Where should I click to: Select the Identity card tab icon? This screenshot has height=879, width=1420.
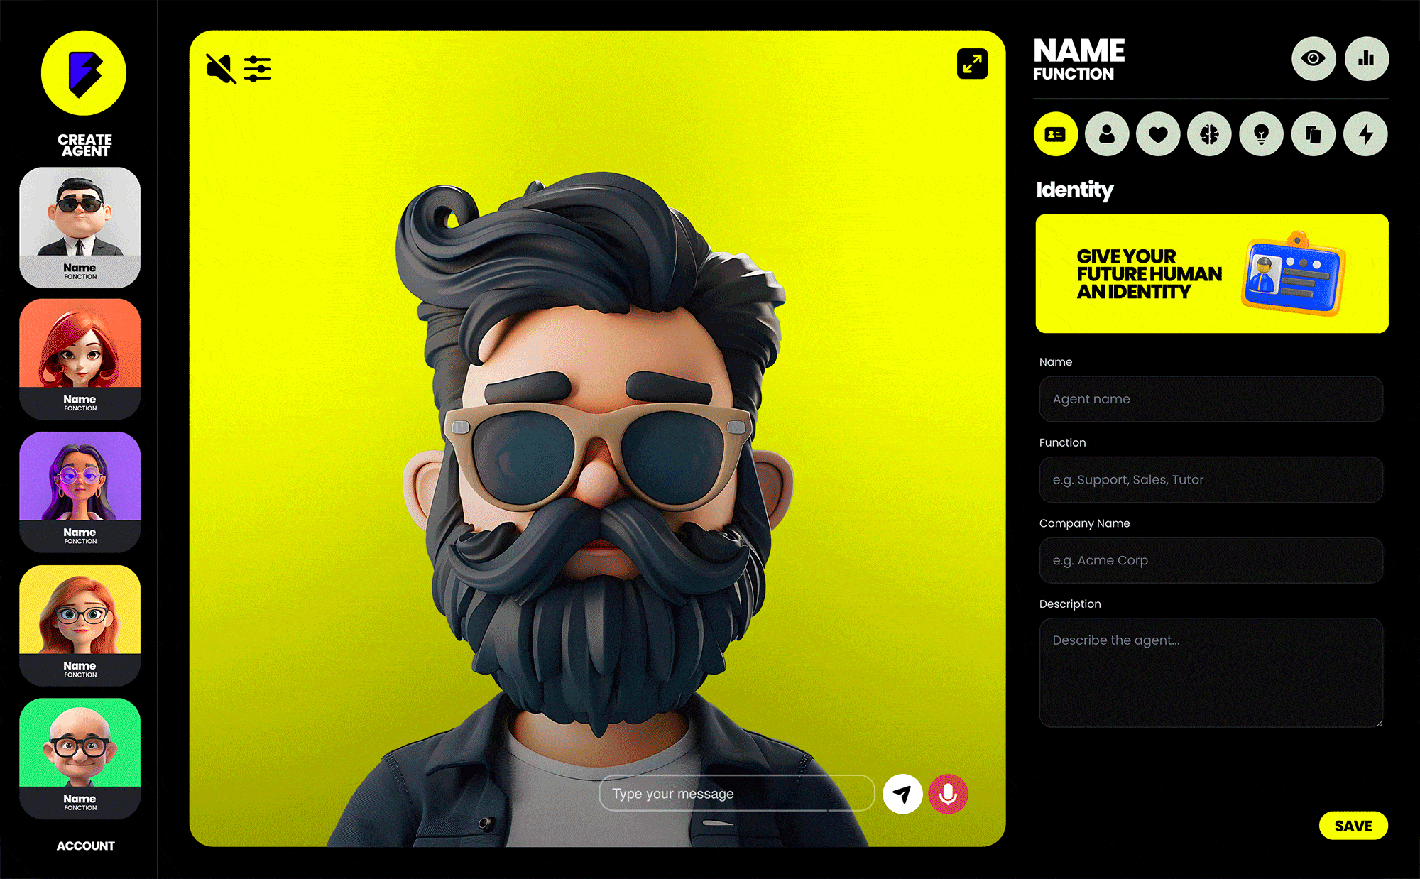pos(1056,134)
